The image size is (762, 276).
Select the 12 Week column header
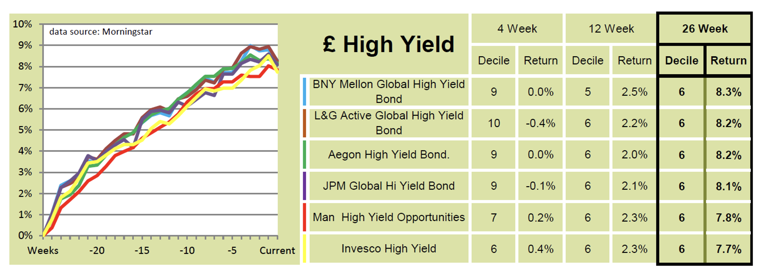[x=611, y=29]
